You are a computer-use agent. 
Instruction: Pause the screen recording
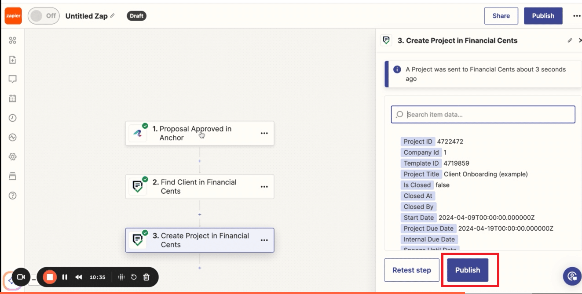click(65, 277)
